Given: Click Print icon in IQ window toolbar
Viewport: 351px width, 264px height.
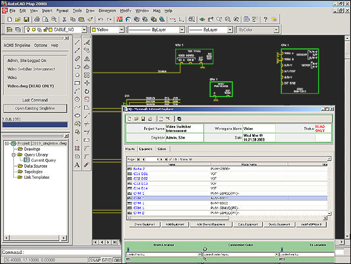Looking at the screenshot, I should point(150,119).
